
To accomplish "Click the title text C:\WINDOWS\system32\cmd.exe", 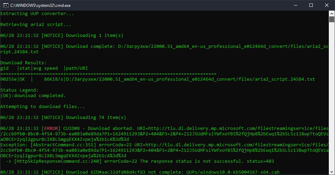I will tap(40, 5).
